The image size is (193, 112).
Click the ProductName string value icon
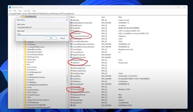[71, 89]
